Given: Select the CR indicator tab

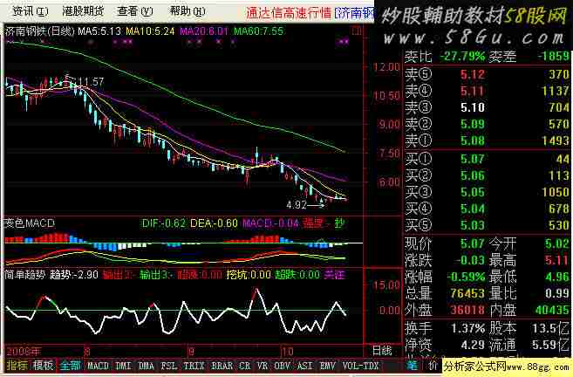Looking at the screenshot, I should coord(244,366).
